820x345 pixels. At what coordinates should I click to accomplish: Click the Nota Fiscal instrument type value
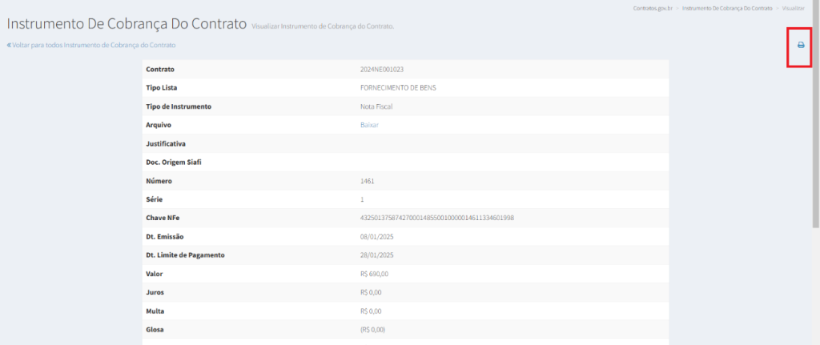pyautogui.click(x=376, y=106)
